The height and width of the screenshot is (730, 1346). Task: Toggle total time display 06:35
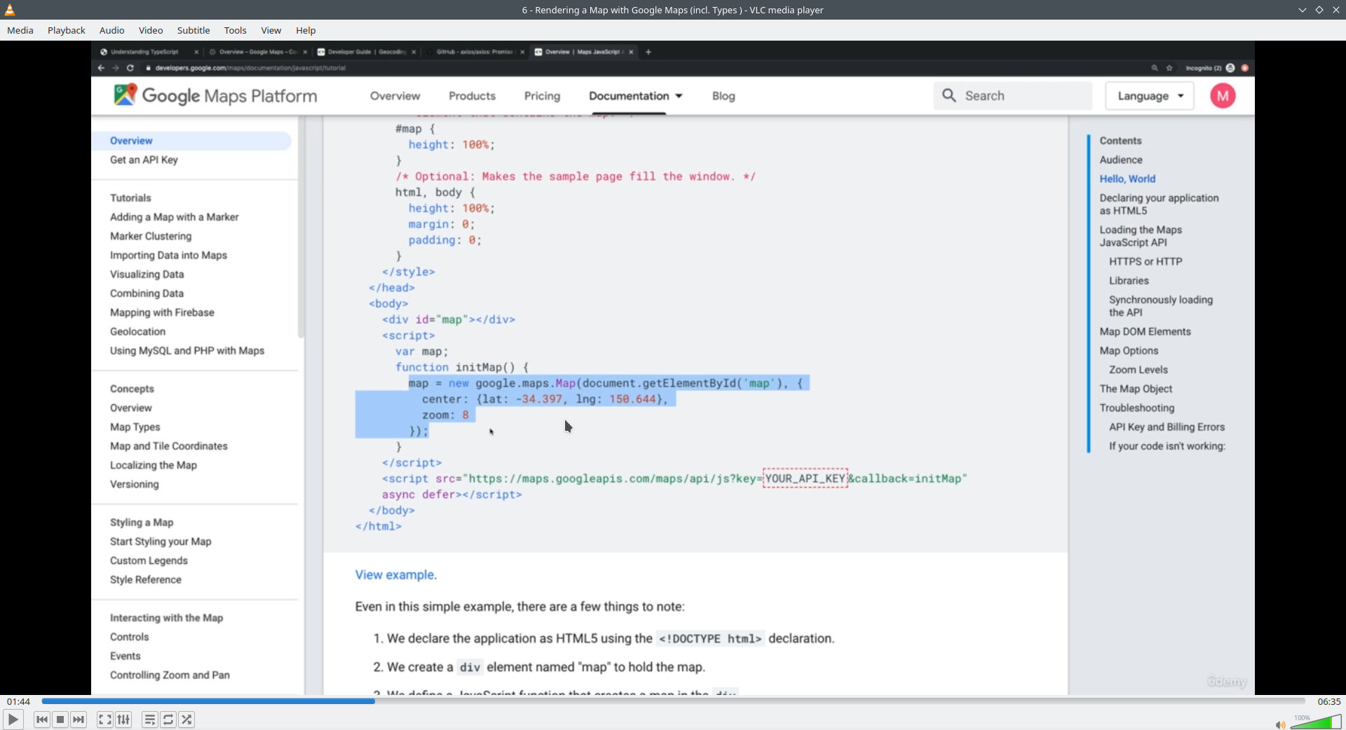click(x=1328, y=701)
